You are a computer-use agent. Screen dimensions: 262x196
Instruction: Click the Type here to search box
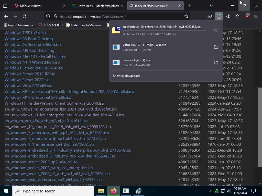(53, 191)
